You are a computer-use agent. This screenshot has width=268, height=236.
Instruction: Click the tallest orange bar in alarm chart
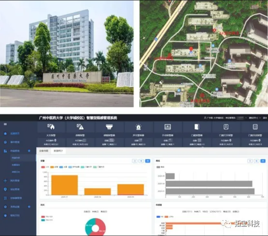(x=64, y=185)
